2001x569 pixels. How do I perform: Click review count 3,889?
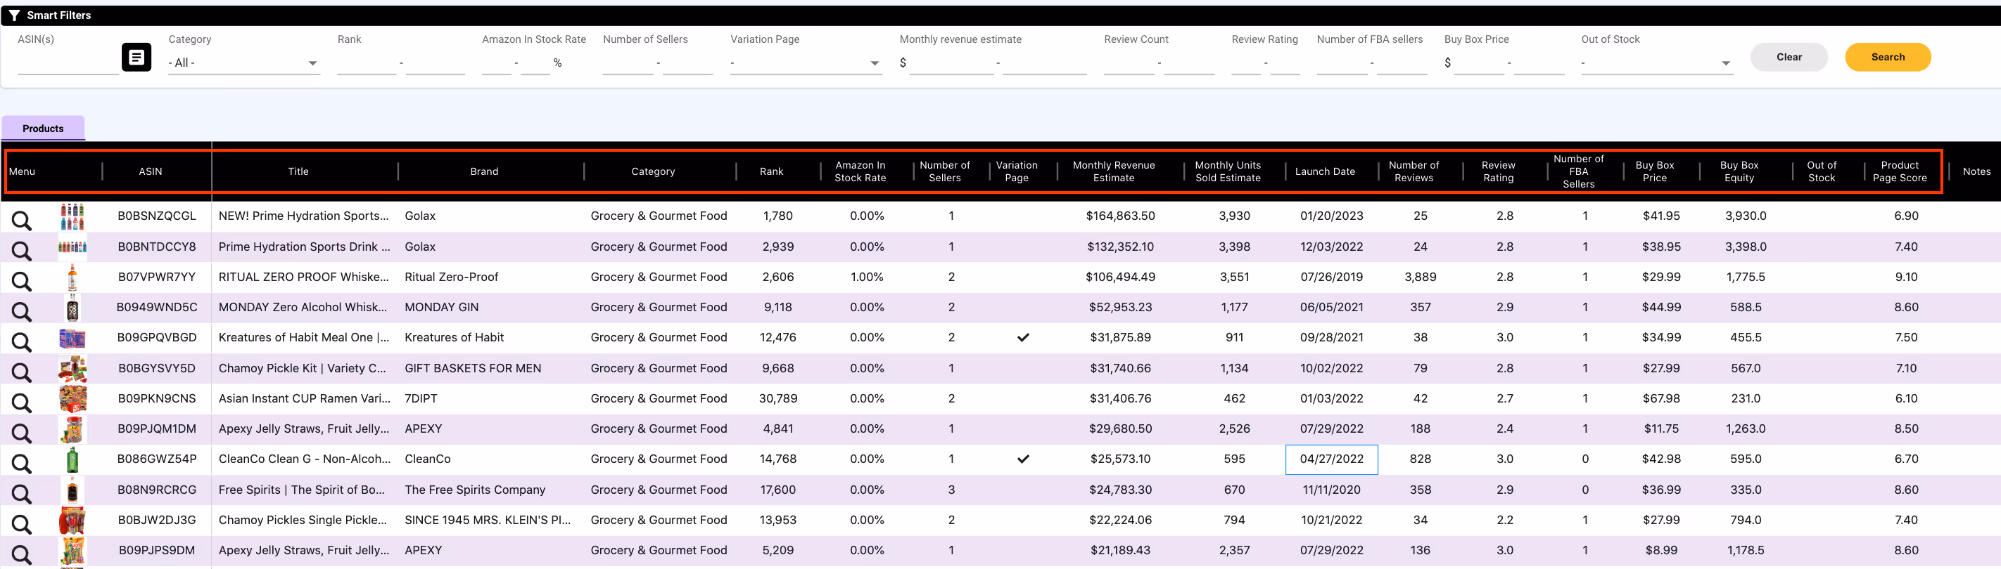[1420, 277]
